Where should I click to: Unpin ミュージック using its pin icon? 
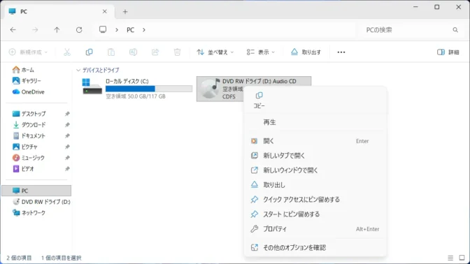pyautogui.click(x=67, y=158)
